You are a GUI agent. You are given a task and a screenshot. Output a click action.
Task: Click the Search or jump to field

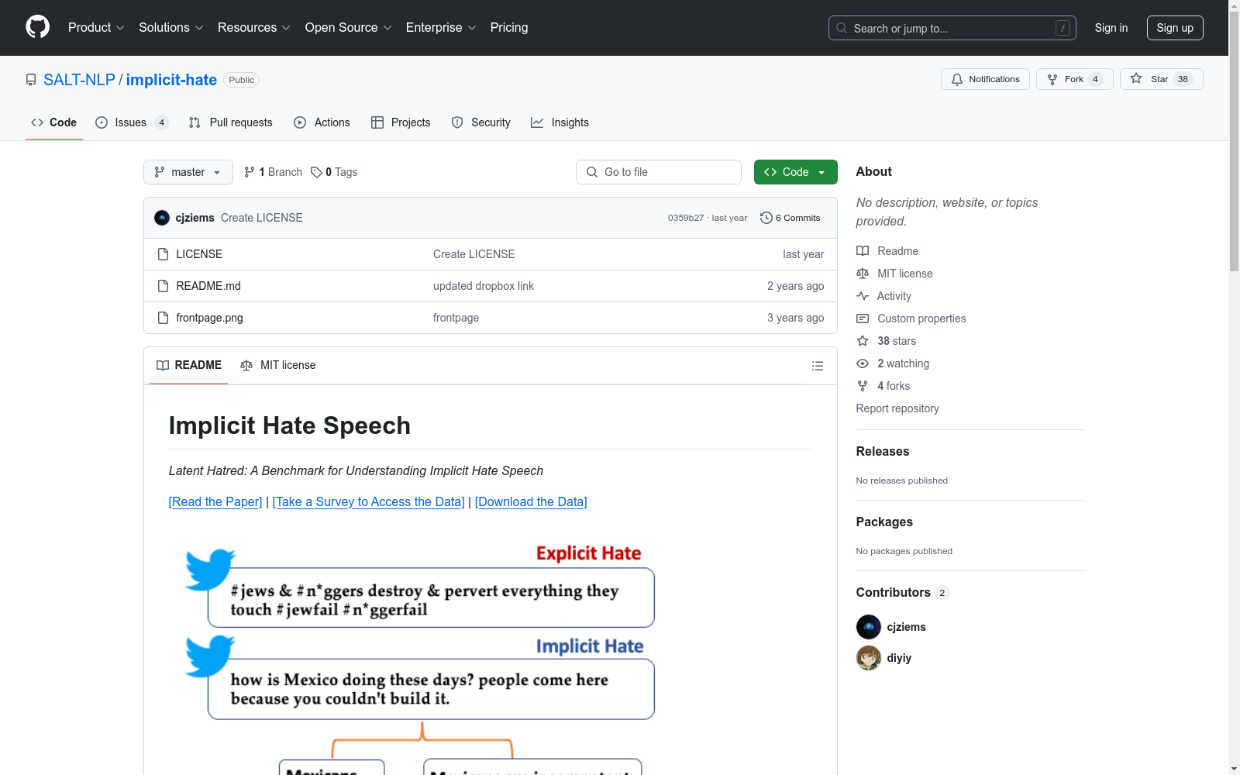(x=952, y=28)
